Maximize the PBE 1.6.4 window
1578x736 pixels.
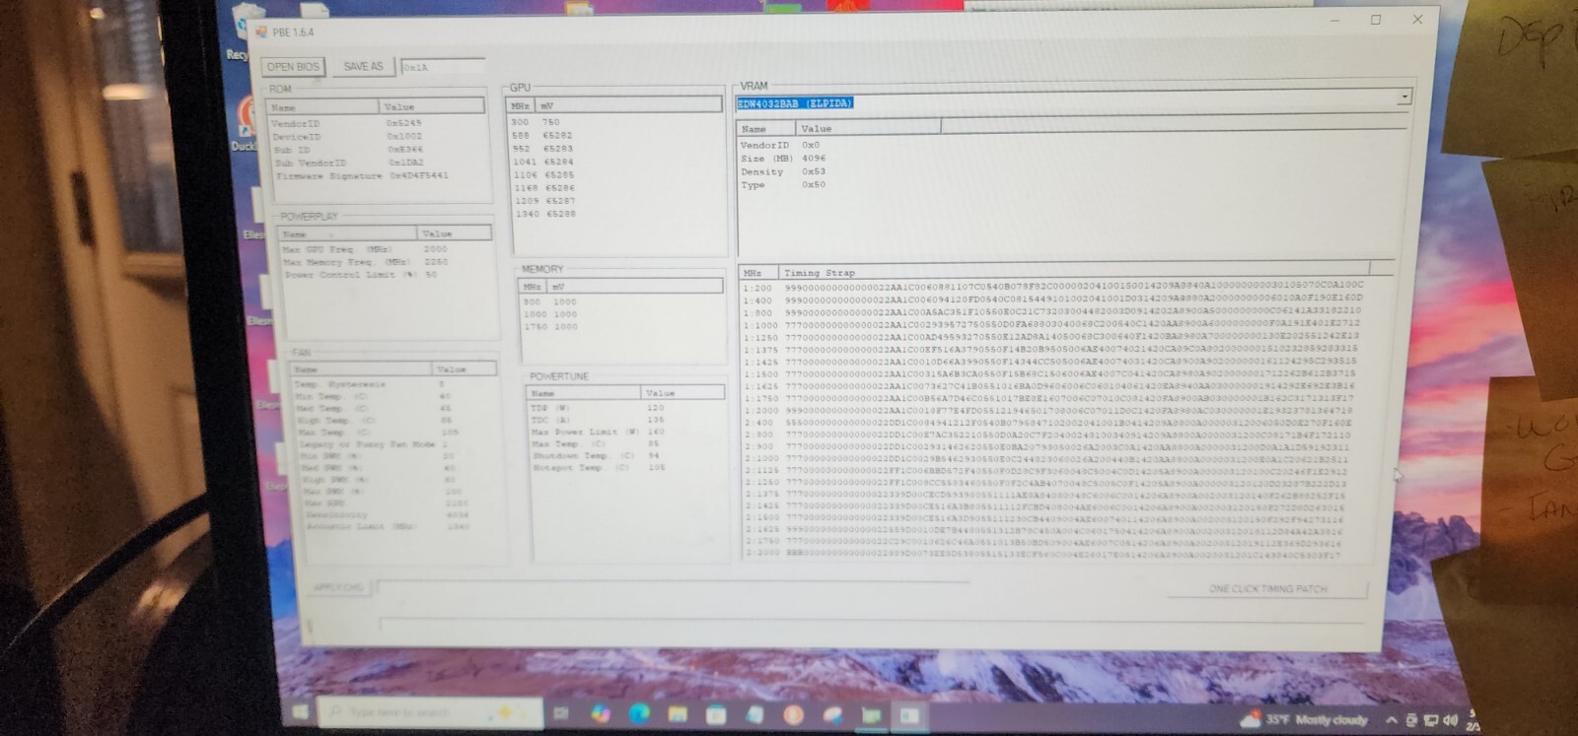1375,20
